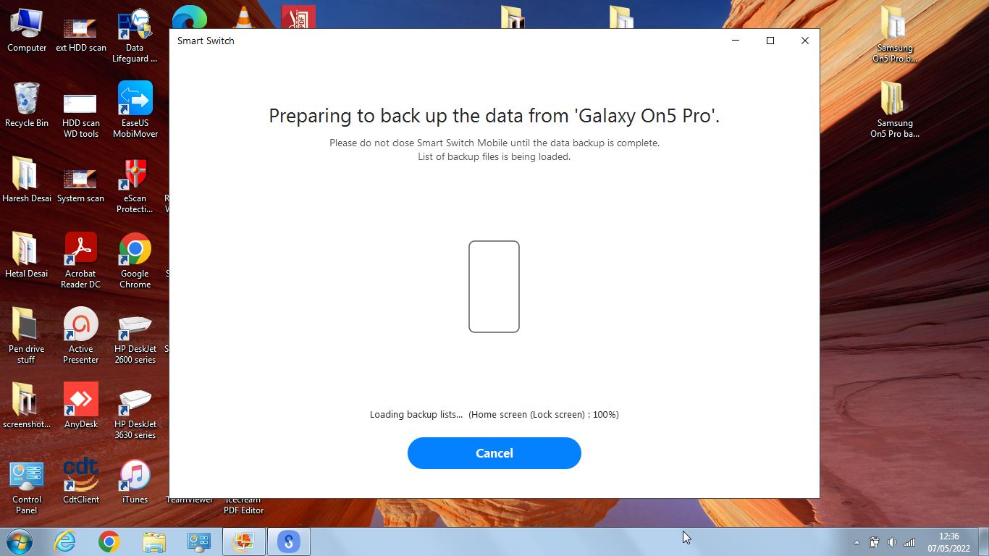This screenshot has width=989, height=556.
Task: Open CdtClient desktop shortcut
Action: tap(80, 481)
